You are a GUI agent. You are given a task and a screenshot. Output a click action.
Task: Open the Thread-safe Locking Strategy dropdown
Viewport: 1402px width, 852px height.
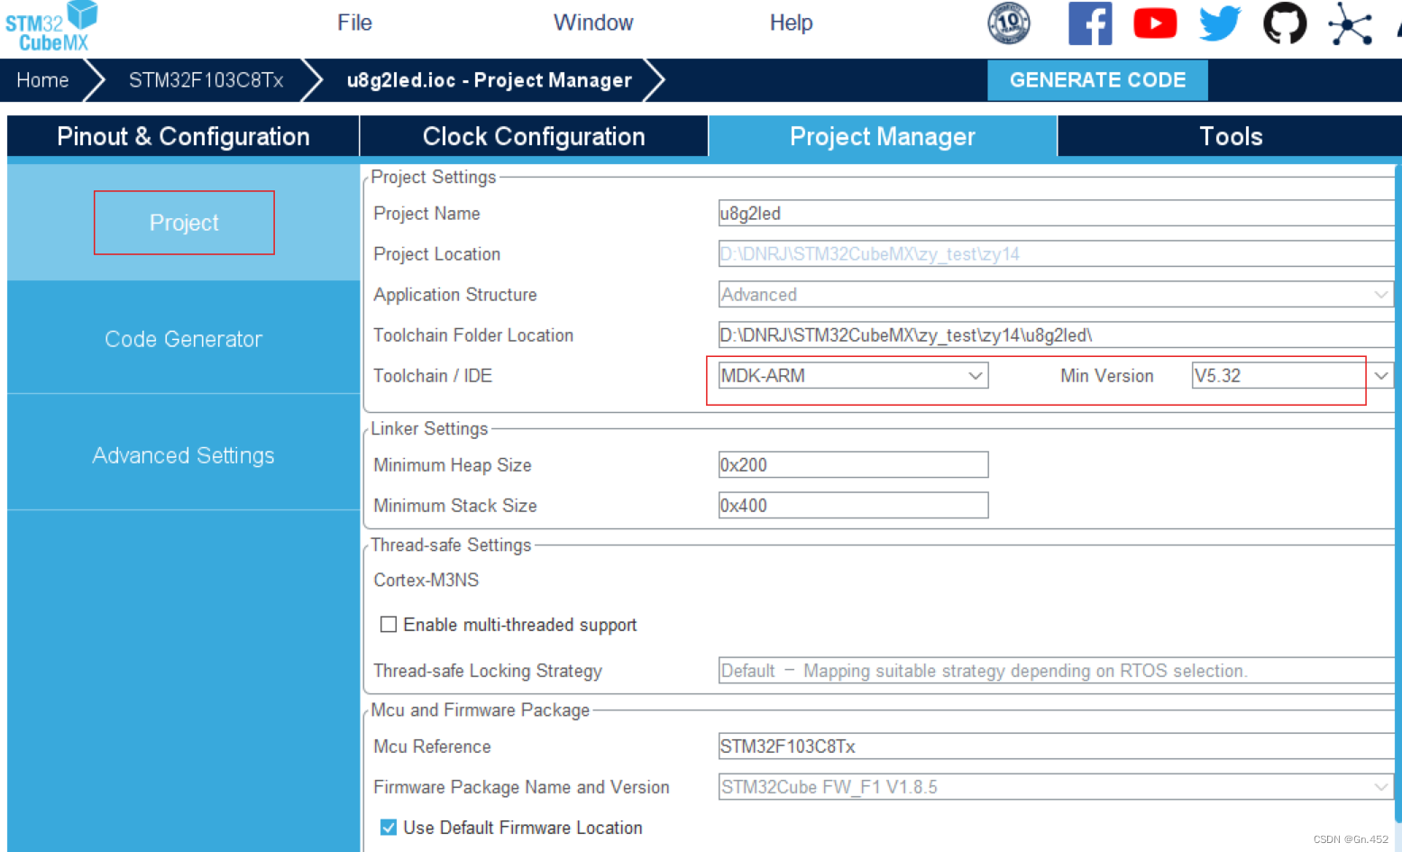[1056, 671]
